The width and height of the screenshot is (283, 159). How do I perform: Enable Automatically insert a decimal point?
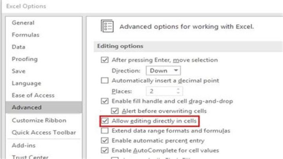tap(105, 81)
